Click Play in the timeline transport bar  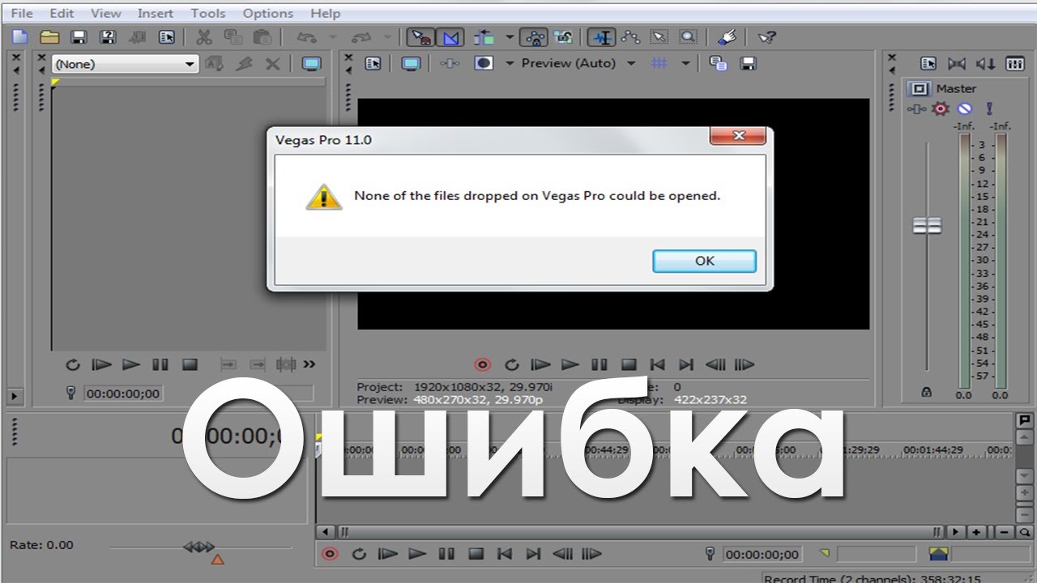click(x=417, y=555)
